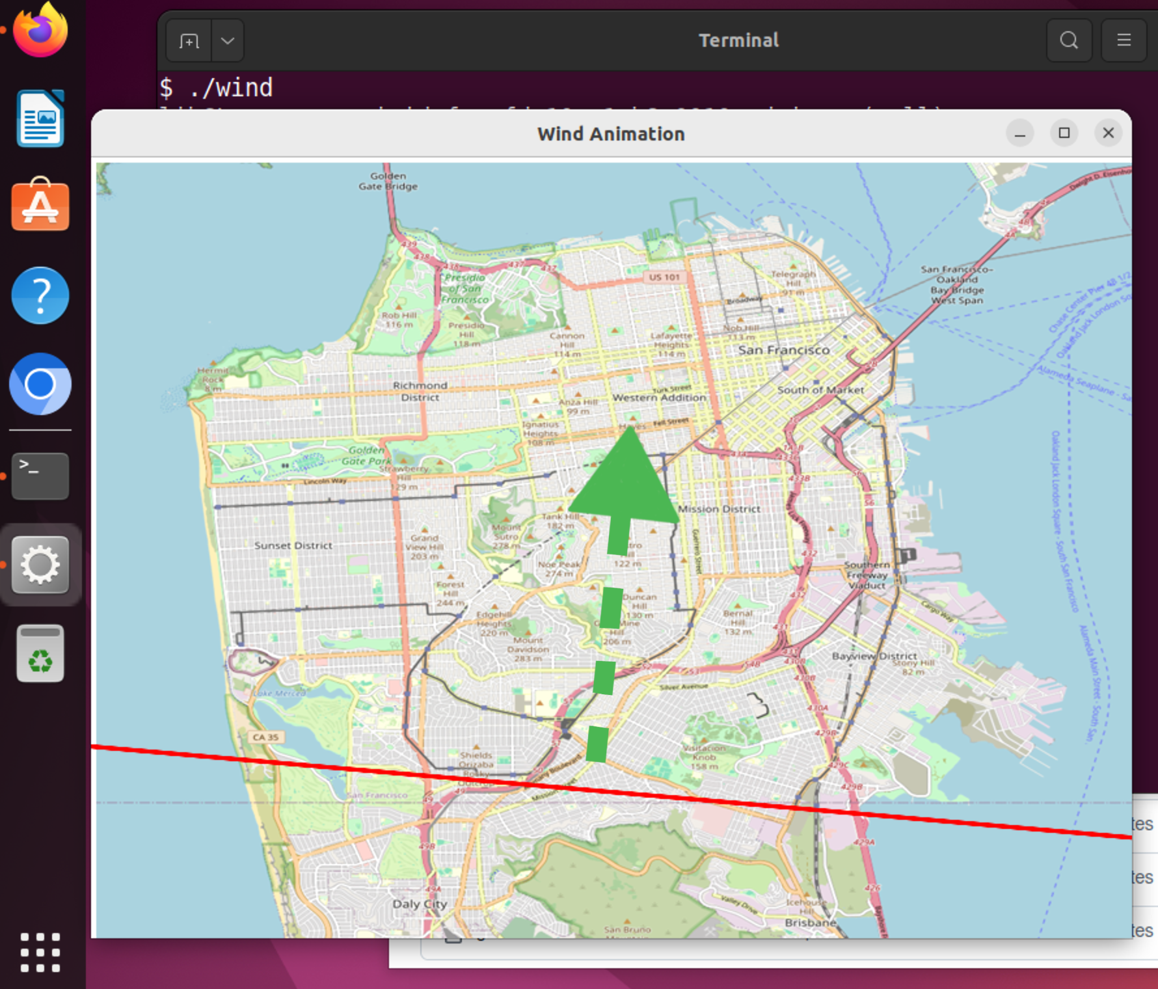The width and height of the screenshot is (1158, 989).
Task: Minimize the Wind Animation window
Action: 1019,134
